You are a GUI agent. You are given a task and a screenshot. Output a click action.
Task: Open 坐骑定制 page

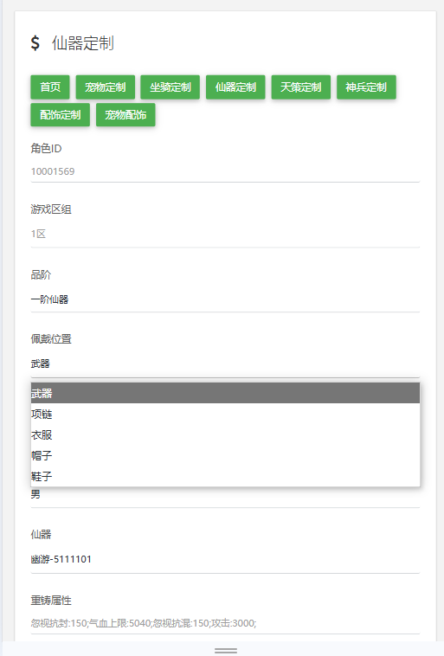[171, 87]
